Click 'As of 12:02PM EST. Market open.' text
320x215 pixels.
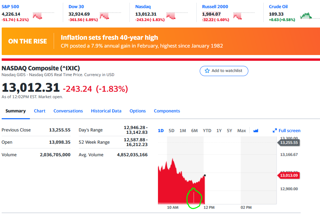(32, 97)
